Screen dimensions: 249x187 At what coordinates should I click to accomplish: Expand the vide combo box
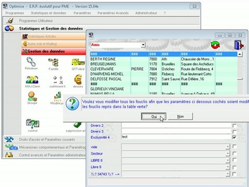point(228,147)
